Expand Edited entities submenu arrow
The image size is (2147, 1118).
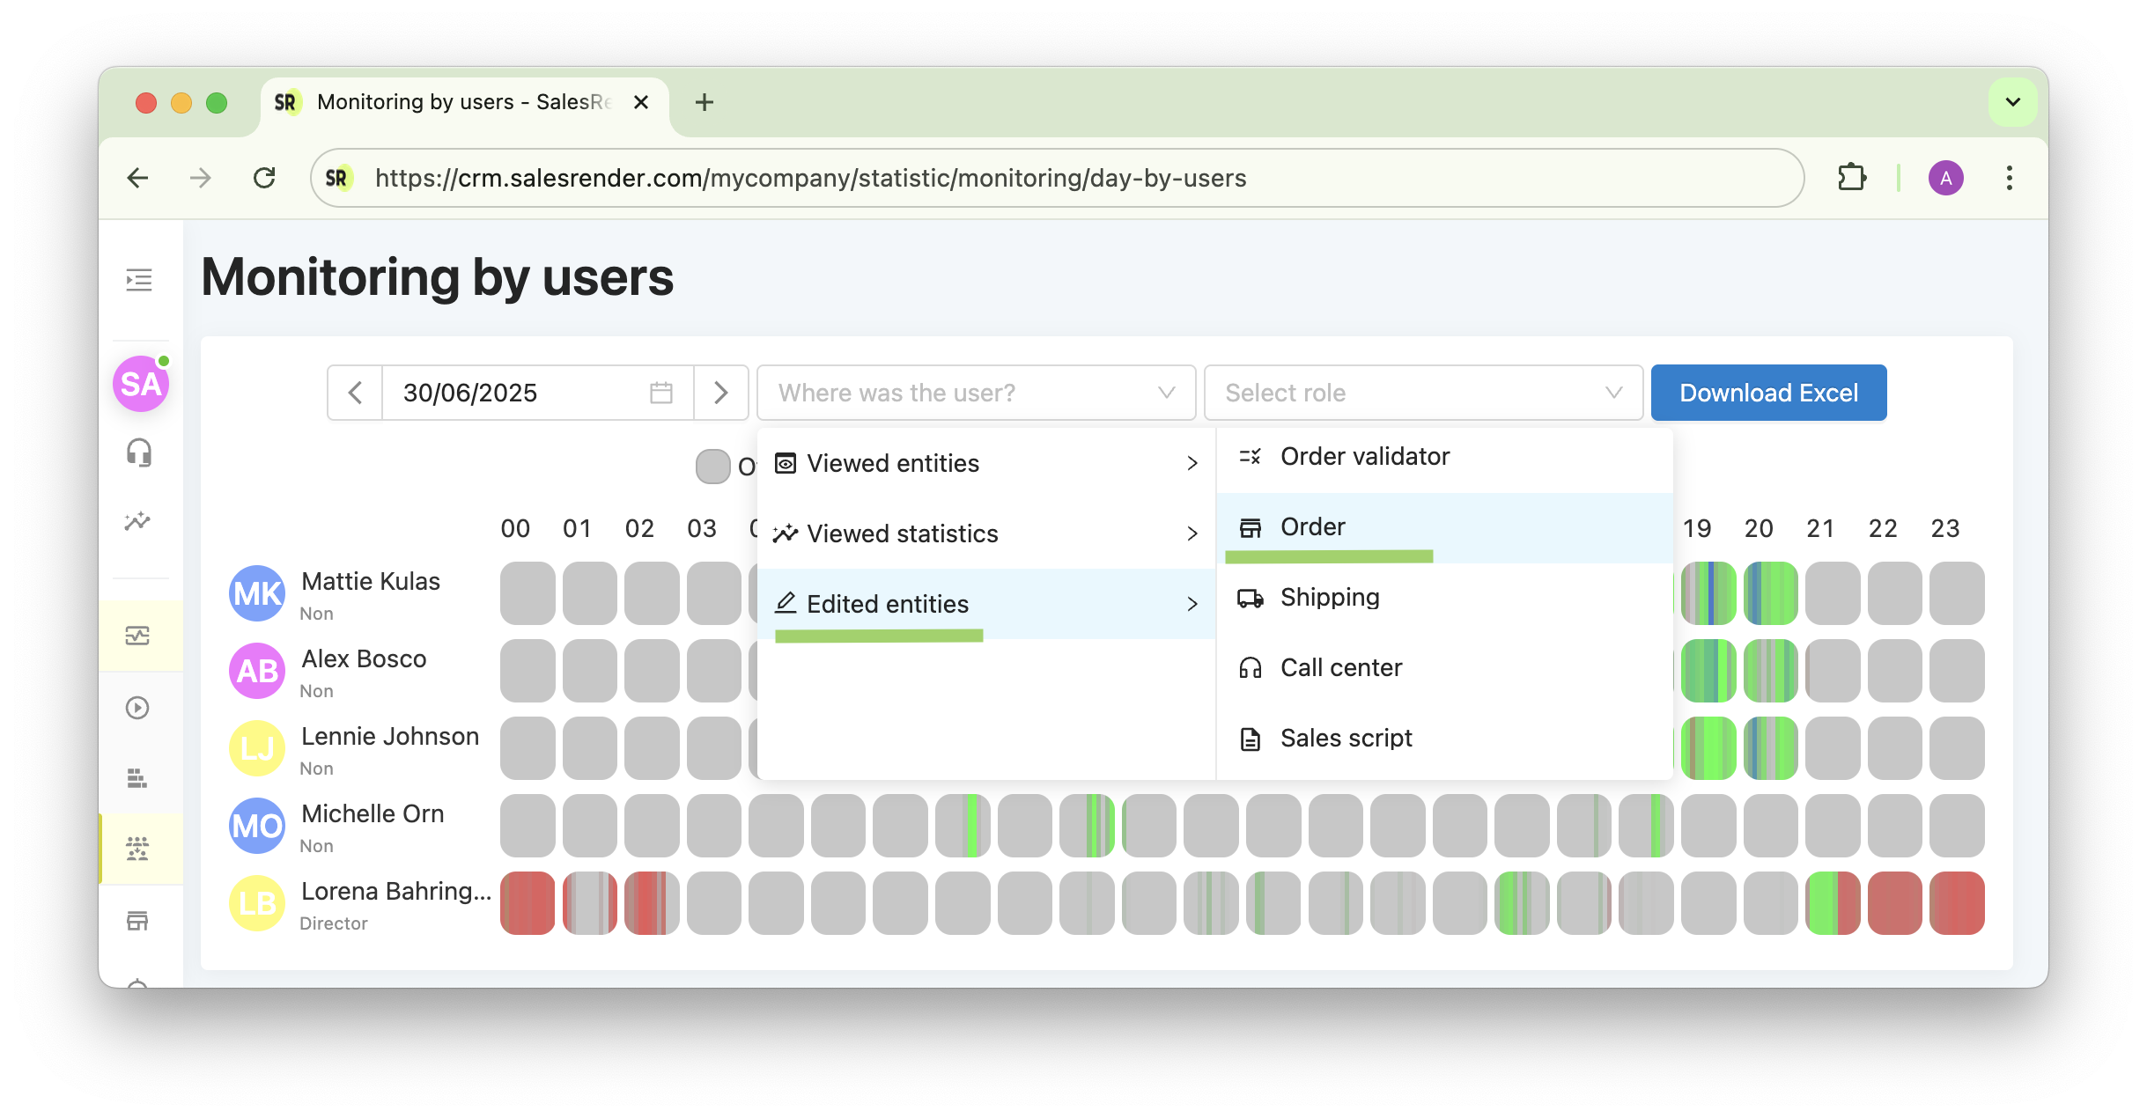pos(1192,604)
